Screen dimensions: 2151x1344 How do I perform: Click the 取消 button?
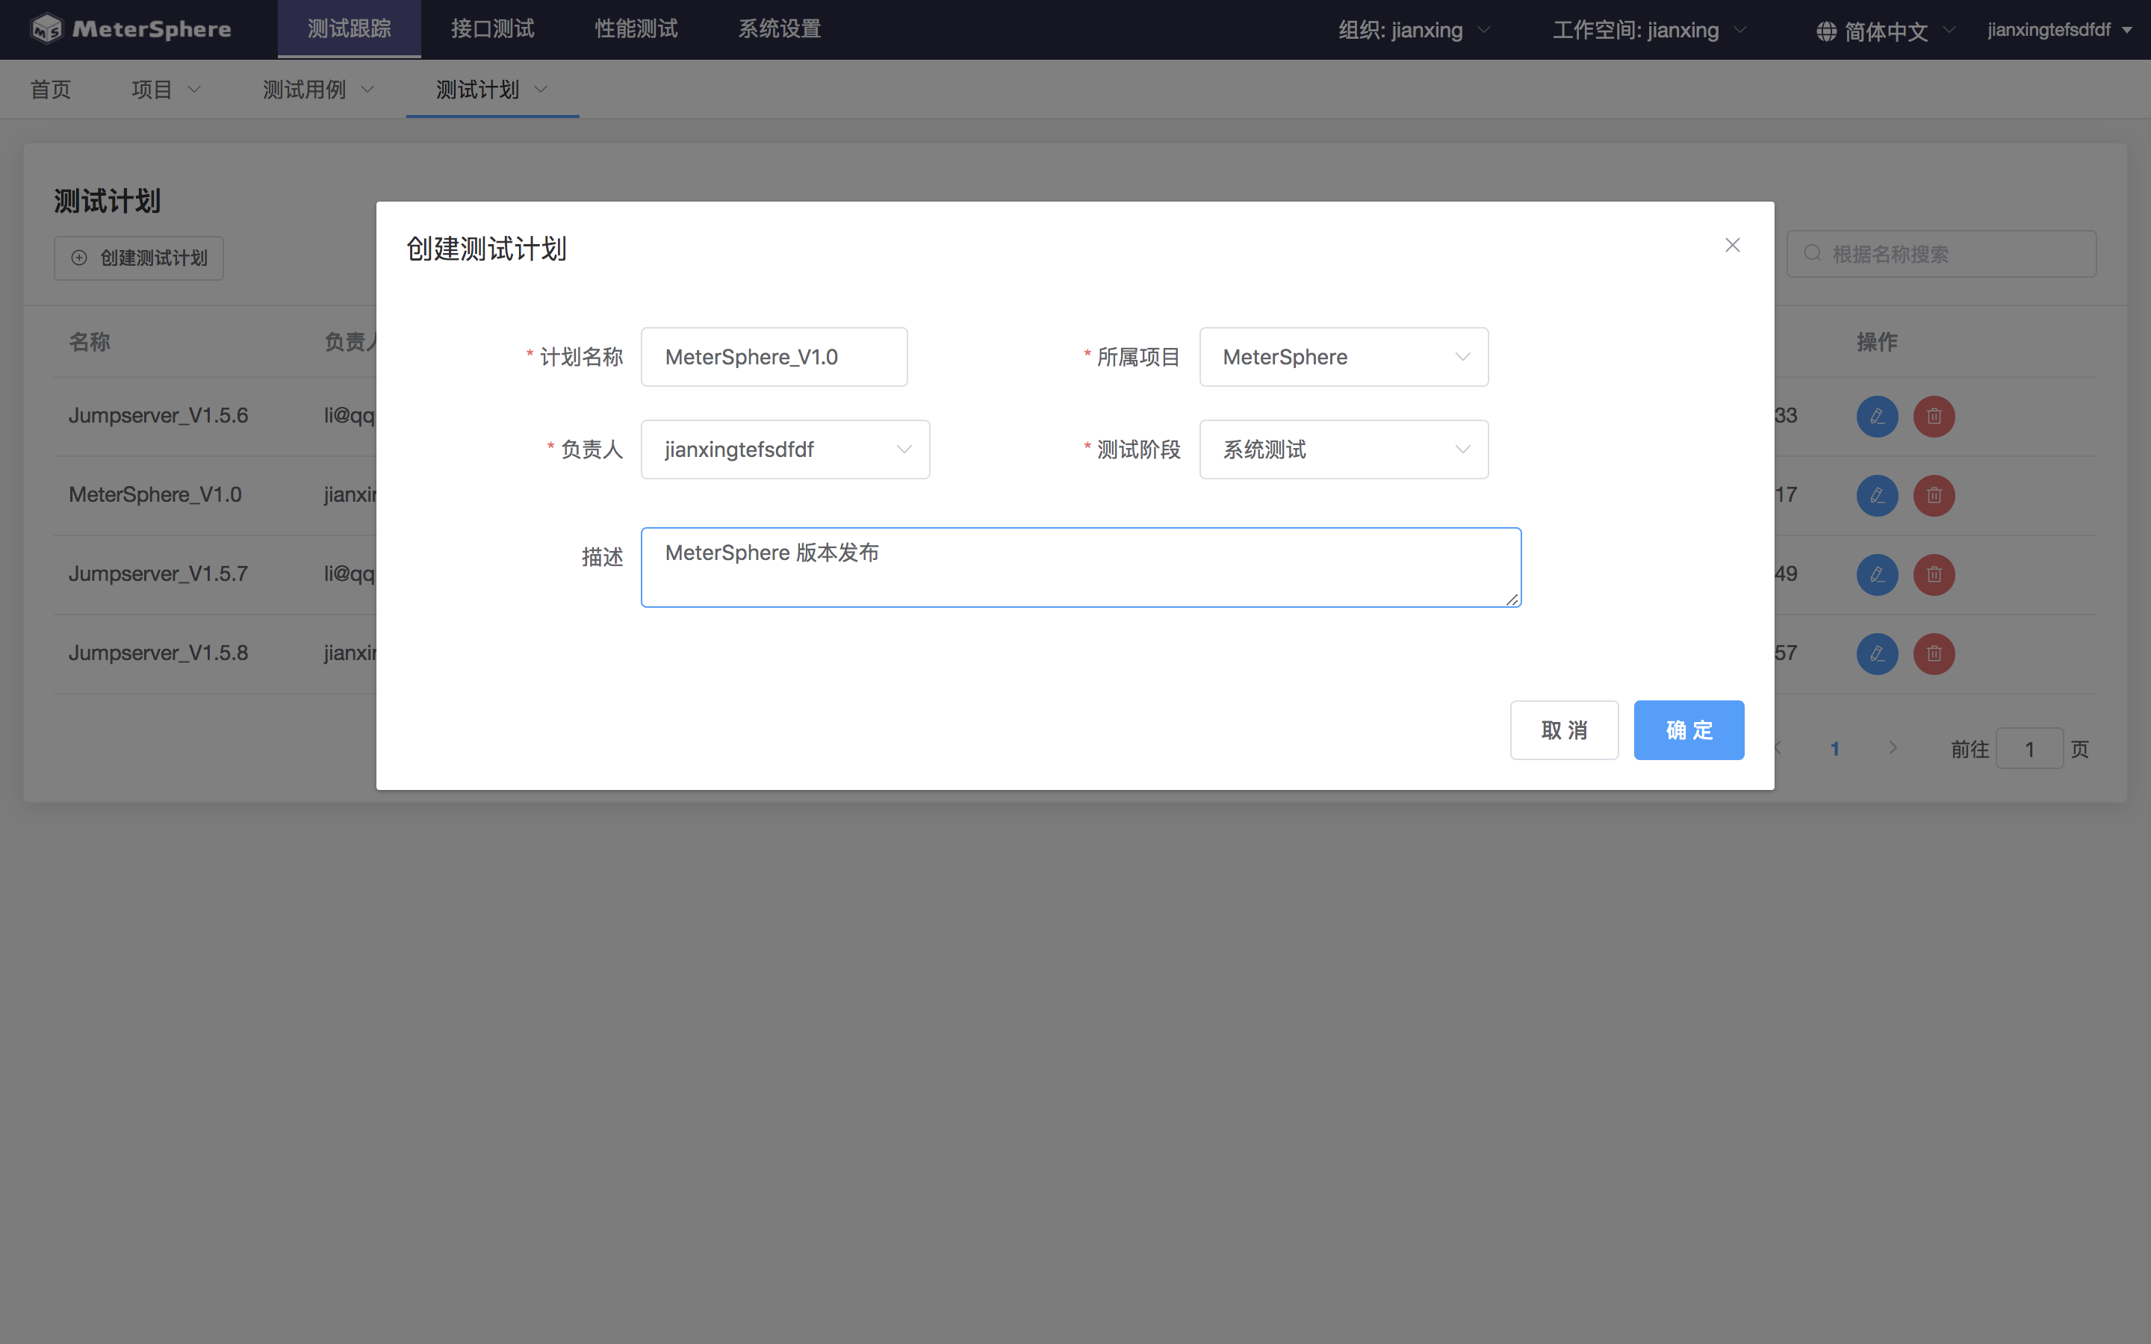[x=1565, y=729]
